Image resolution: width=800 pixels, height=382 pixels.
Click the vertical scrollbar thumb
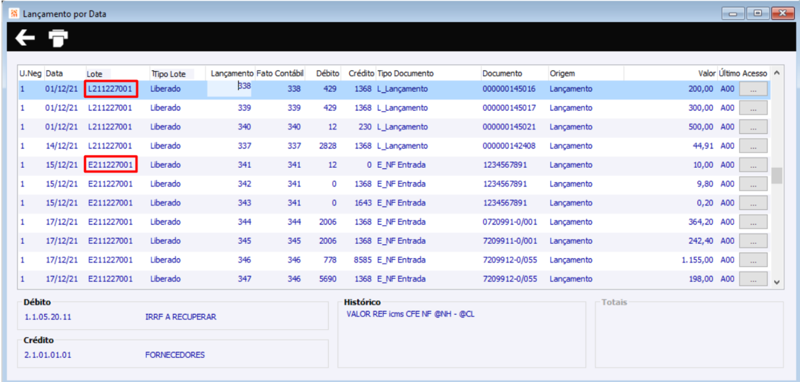coord(777,175)
